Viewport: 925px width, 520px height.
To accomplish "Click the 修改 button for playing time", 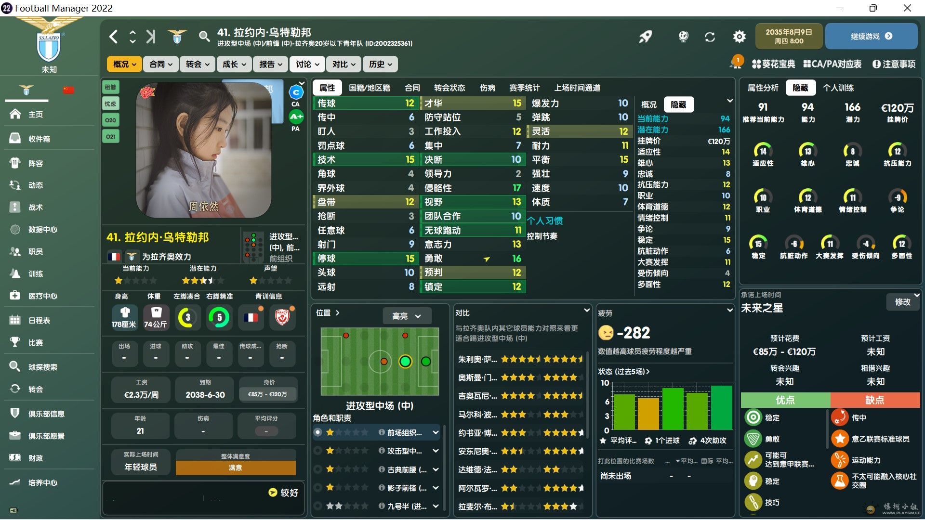I will [x=902, y=302].
